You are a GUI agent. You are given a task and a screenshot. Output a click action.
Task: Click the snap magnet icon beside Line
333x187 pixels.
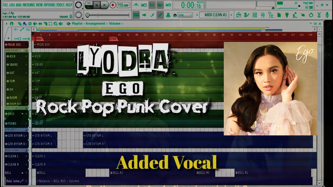(x=175, y=15)
